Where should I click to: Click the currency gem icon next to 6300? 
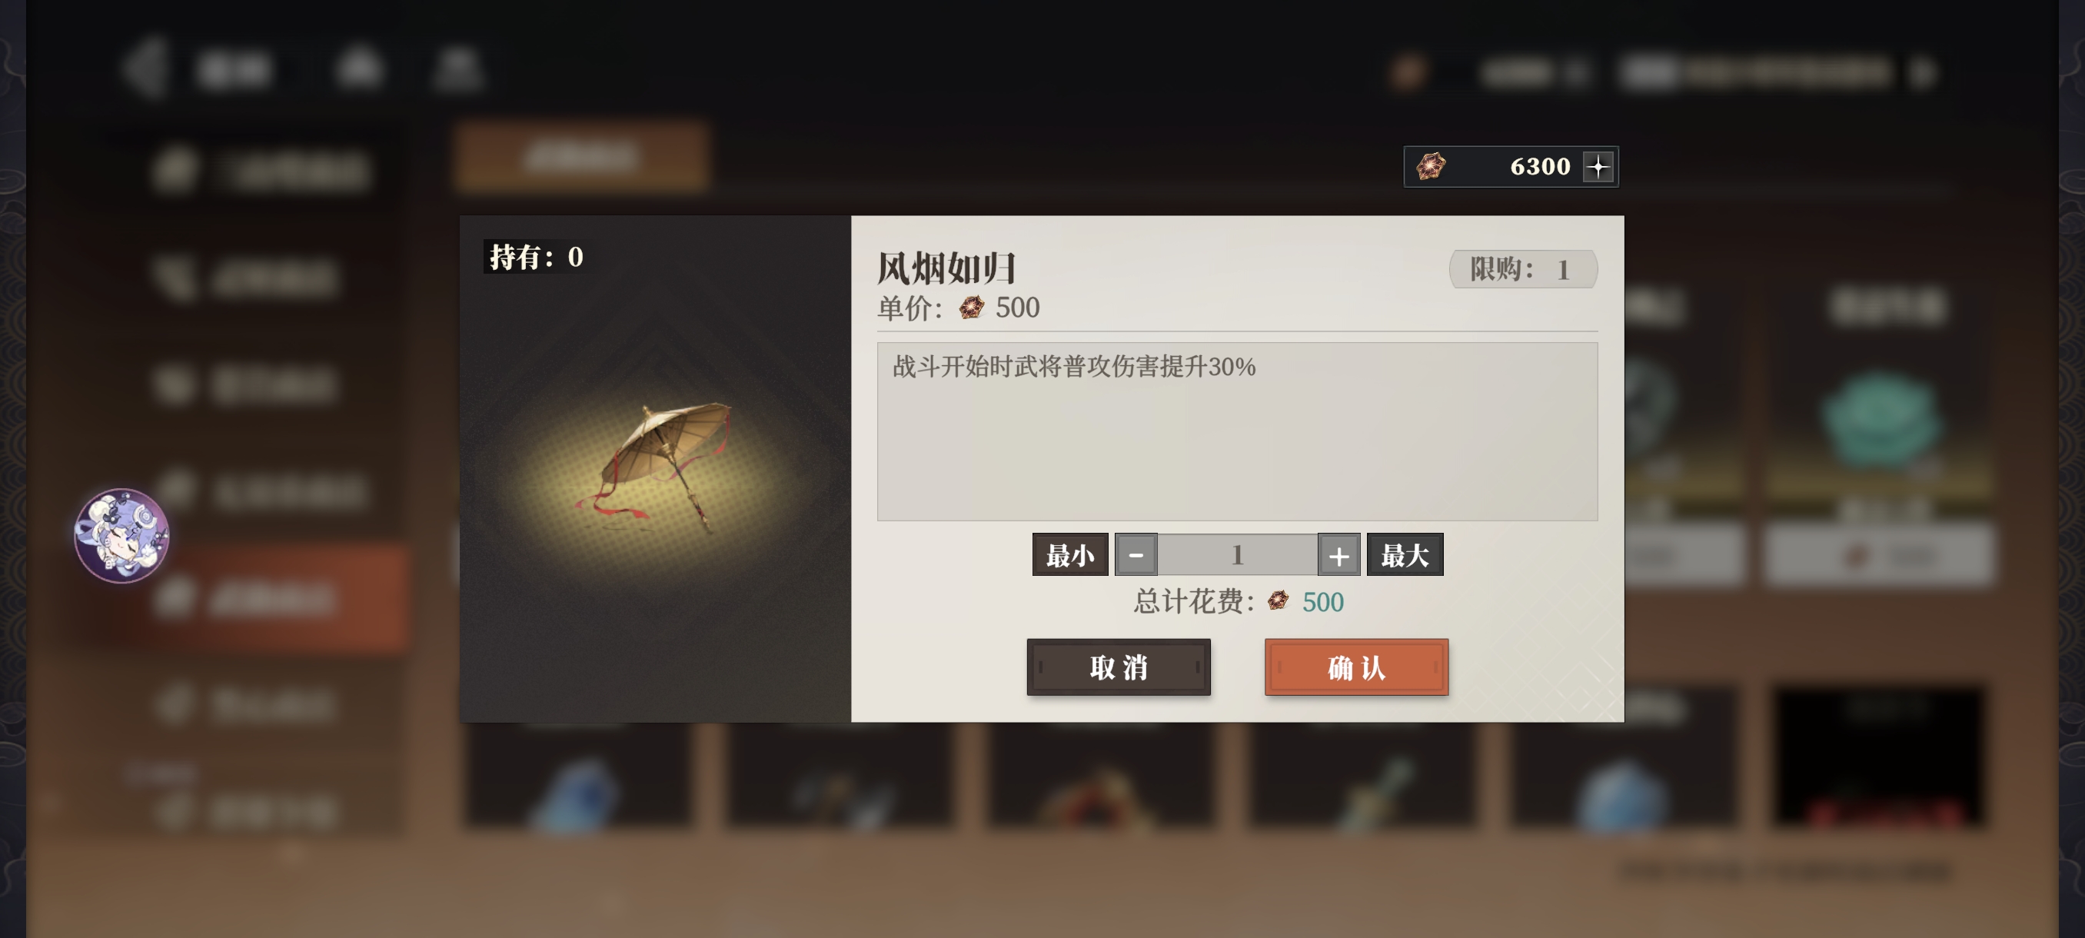(1430, 167)
